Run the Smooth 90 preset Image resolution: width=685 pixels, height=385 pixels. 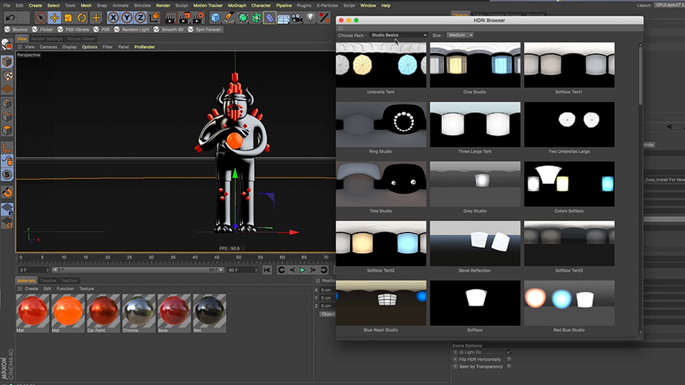(x=169, y=30)
